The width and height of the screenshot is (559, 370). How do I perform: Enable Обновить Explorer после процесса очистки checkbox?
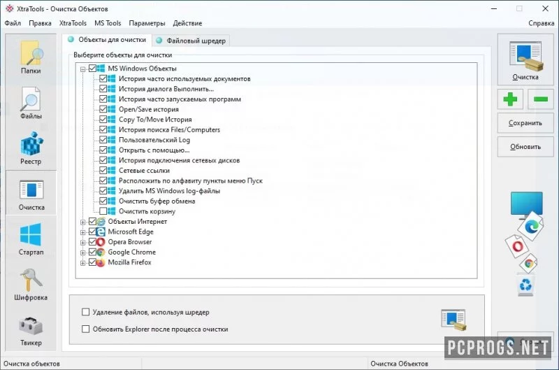coord(85,329)
